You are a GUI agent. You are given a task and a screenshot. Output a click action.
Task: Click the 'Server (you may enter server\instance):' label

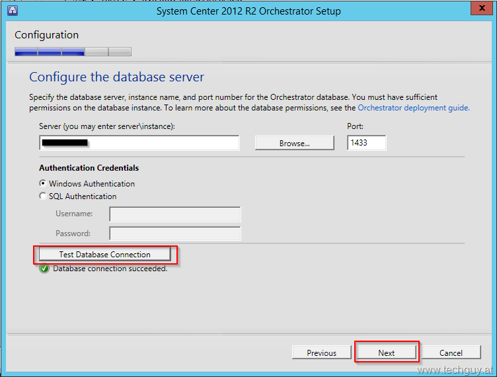click(x=107, y=126)
